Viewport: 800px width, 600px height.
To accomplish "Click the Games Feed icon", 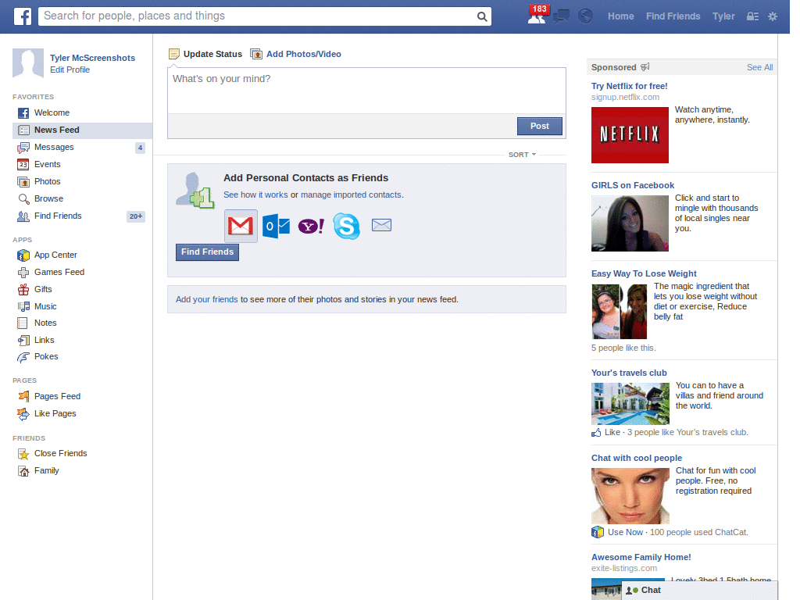I will pyautogui.click(x=23, y=273).
